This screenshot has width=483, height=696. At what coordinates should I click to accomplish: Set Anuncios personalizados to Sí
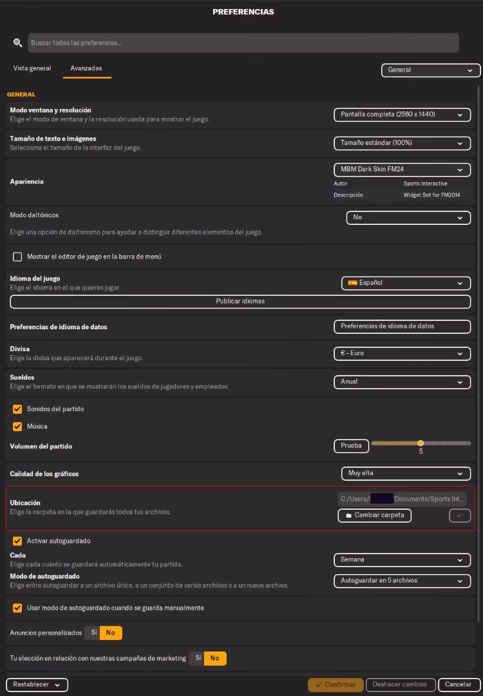coord(93,633)
